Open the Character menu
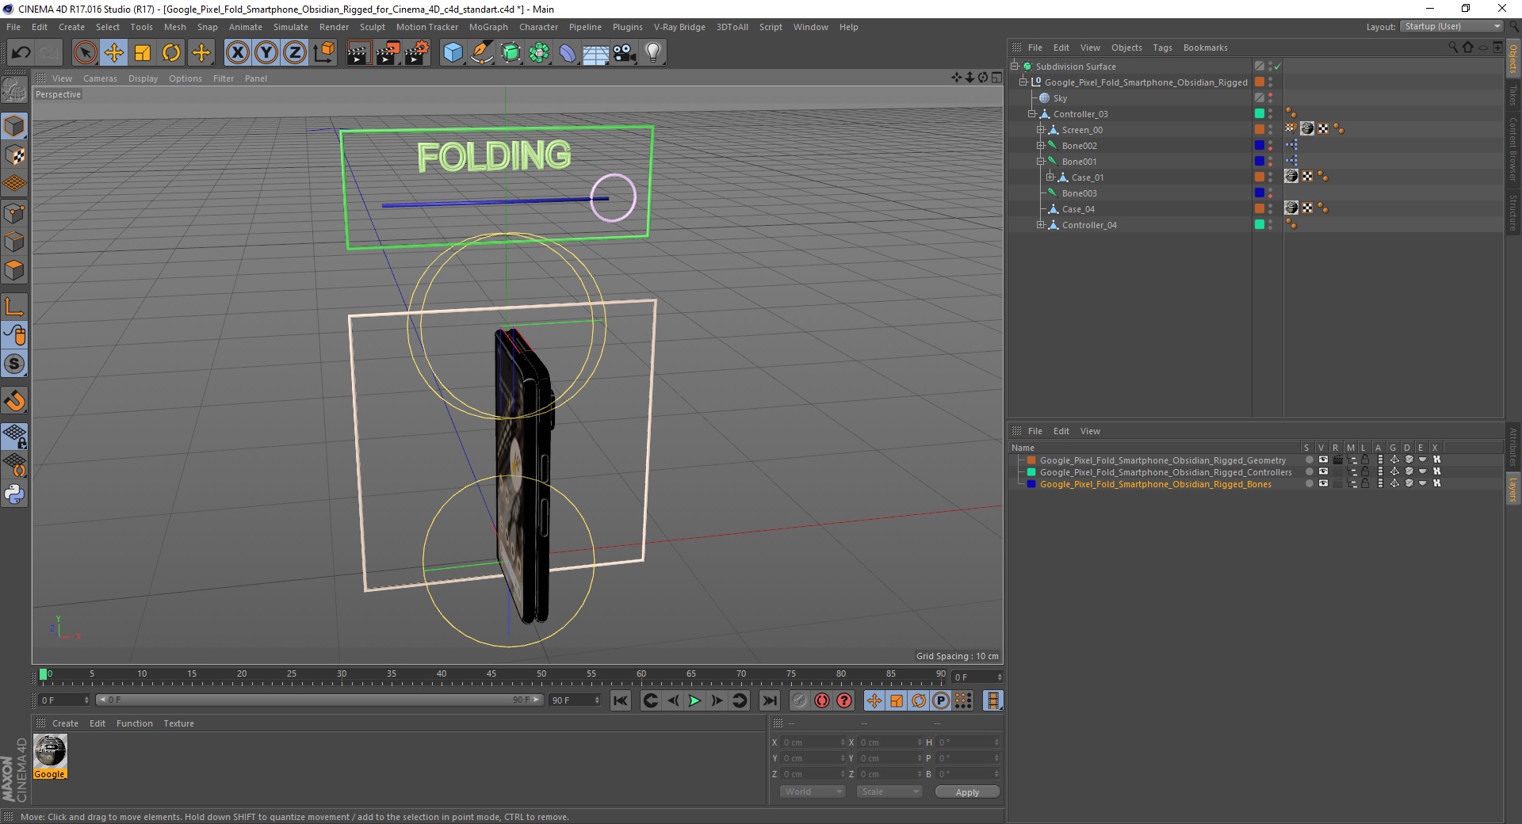The image size is (1522, 824). 538,27
